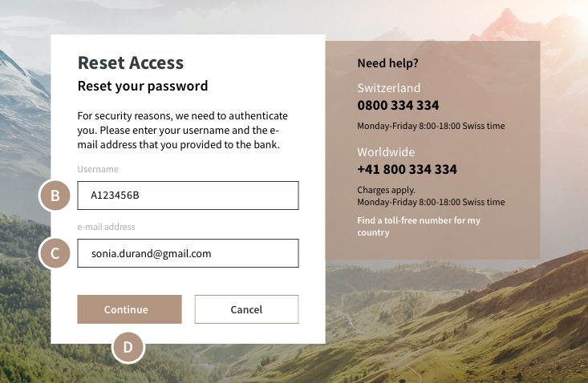The width and height of the screenshot is (588, 383).
Task: Click the Username field label
Action: pos(98,169)
